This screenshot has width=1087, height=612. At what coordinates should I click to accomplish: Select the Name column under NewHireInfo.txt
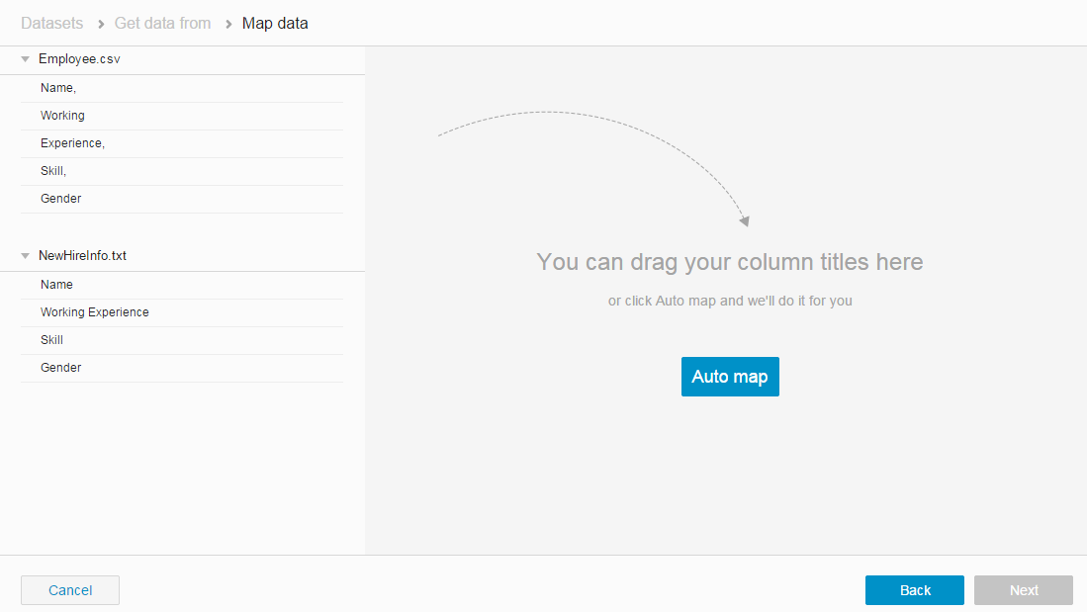pos(56,285)
